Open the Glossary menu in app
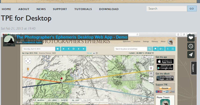 pyautogui.click(x=154, y=41)
